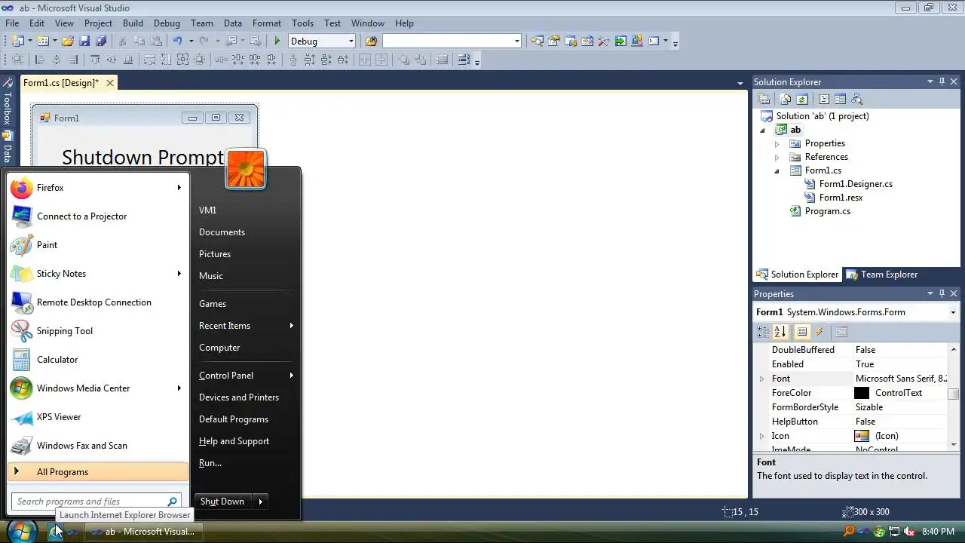Viewport: 965px width, 543px height.
Task: Click Show All Files in Solution Explorer
Action: [786, 100]
